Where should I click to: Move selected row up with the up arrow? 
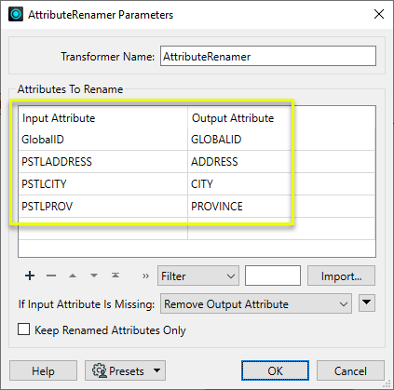[x=73, y=276]
